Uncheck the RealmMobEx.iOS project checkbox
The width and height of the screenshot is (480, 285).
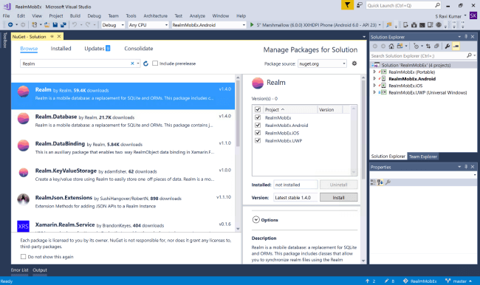[x=258, y=133]
